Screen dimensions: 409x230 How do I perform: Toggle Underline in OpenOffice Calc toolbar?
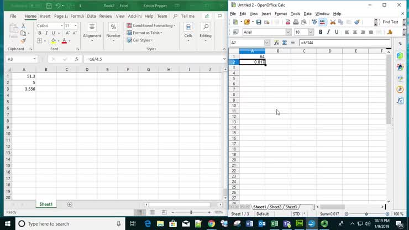(x=337, y=32)
